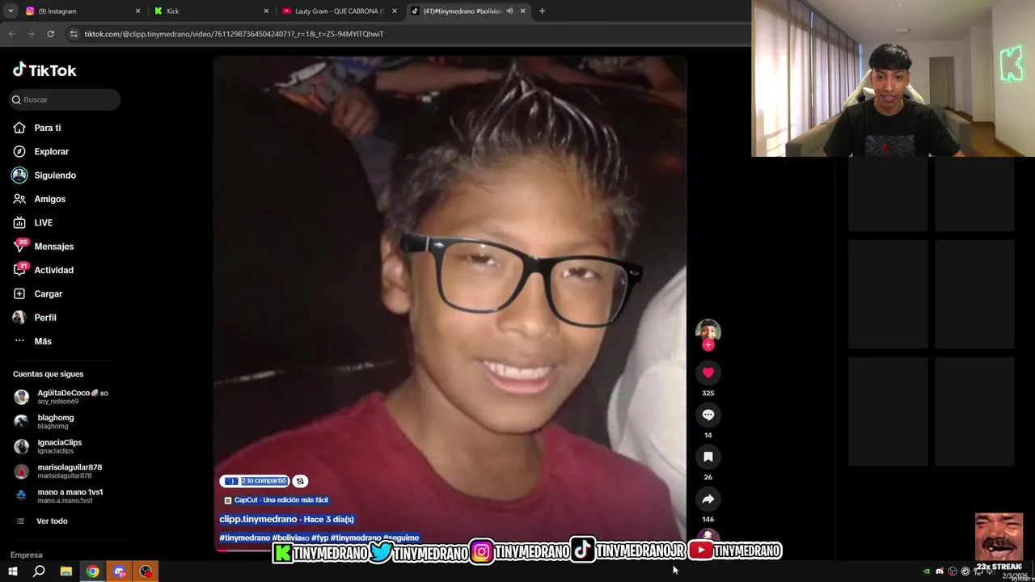Like the video with the heart icon
The width and height of the screenshot is (1035, 582).
(x=708, y=373)
